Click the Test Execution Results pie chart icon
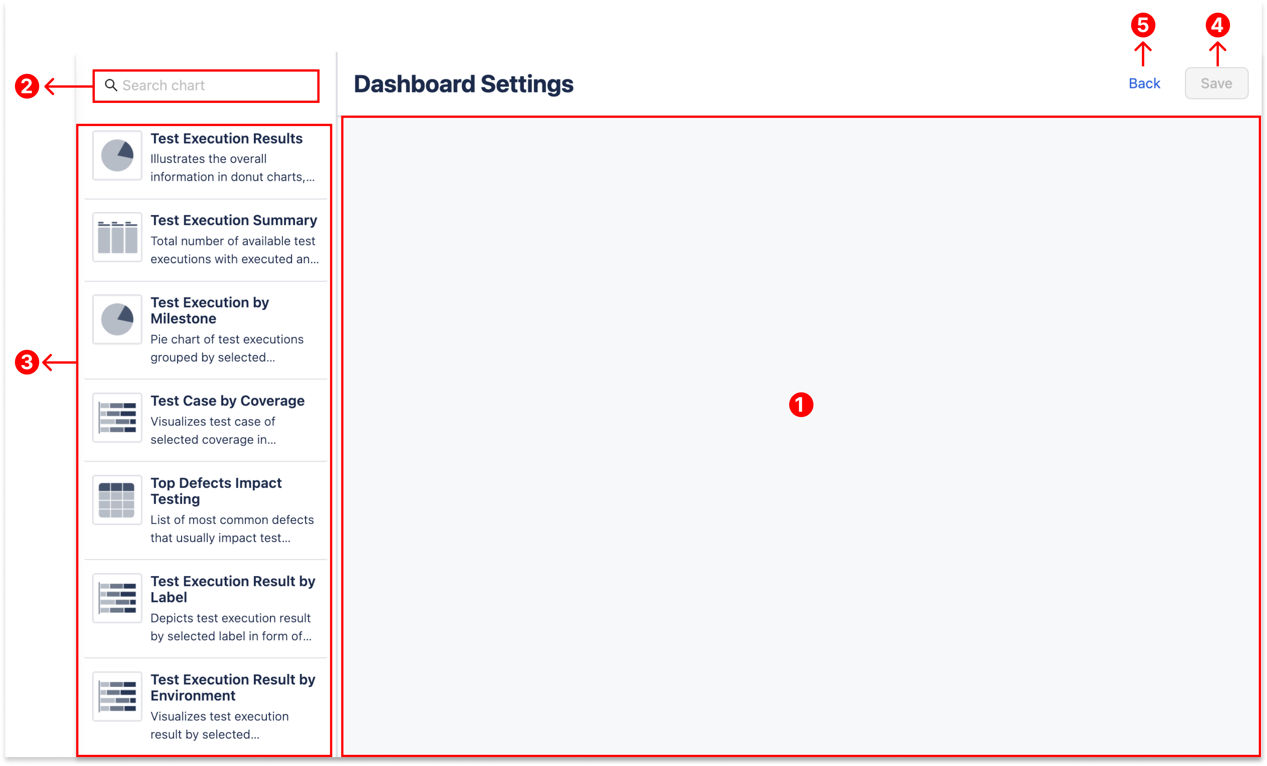 [x=117, y=155]
